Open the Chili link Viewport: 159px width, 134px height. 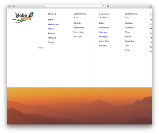point(127,46)
